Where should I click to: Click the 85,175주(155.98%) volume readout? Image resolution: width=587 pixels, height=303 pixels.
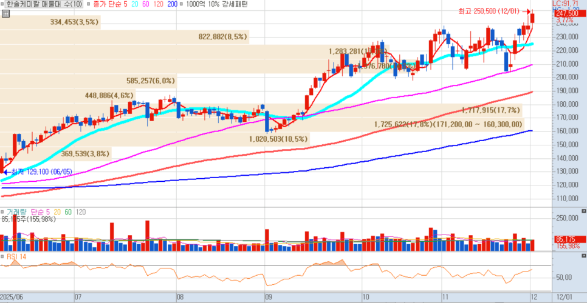click(x=28, y=219)
